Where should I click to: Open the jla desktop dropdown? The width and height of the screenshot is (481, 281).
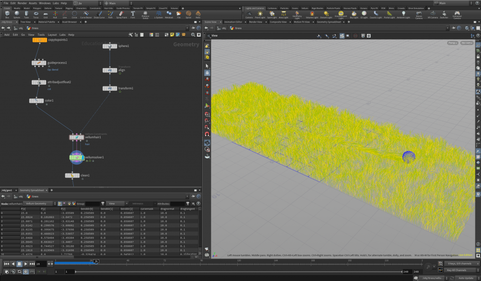[87, 3]
